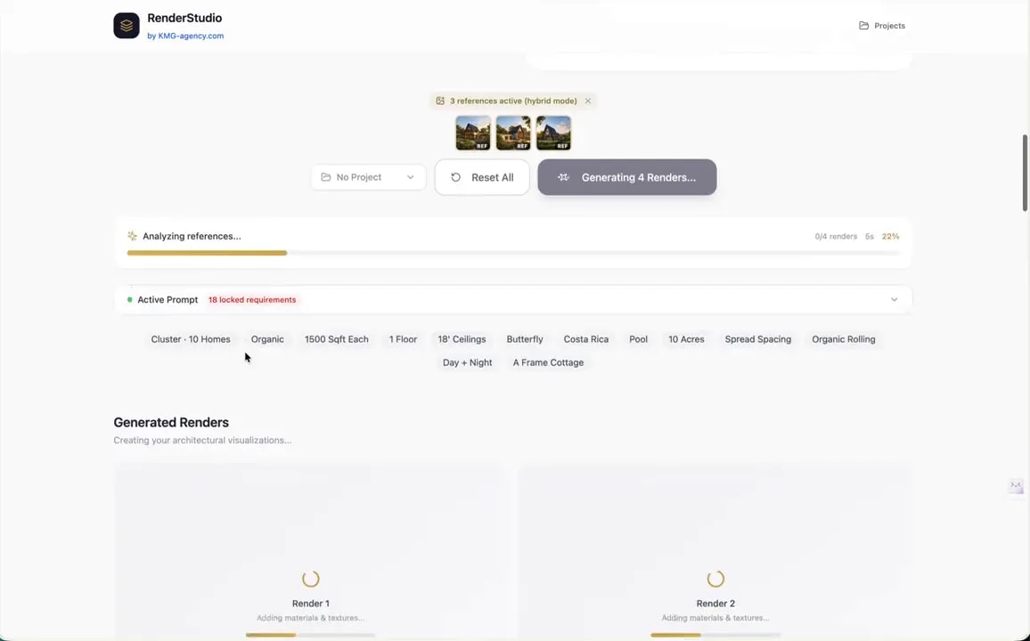
Task: Click the collapse widget at right edge
Action: [1016, 486]
